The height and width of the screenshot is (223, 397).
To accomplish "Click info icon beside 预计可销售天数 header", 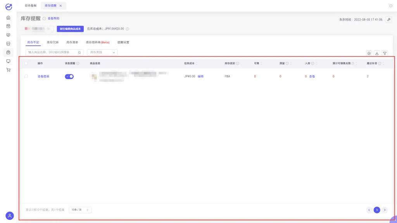I will pyautogui.click(x=353, y=63).
